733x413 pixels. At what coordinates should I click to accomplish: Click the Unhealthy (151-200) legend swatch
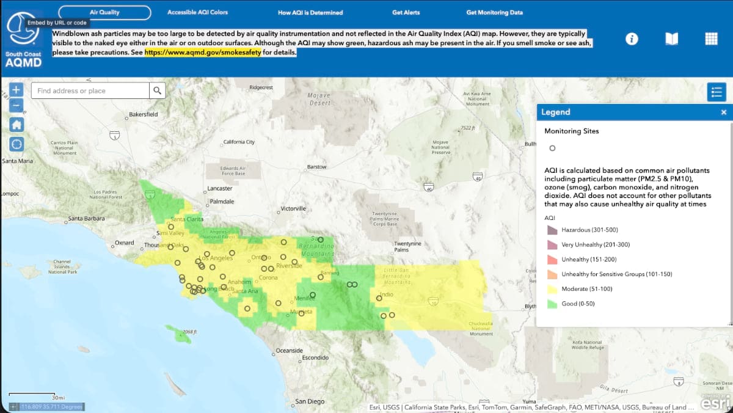pos(552,260)
